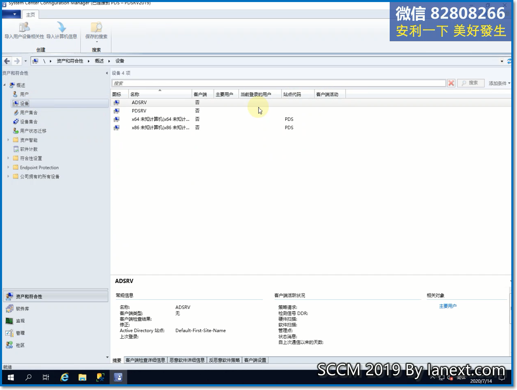Open the address bar dropdown arrow
Image resolution: width=517 pixels, height=390 pixels.
pos(502,61)
